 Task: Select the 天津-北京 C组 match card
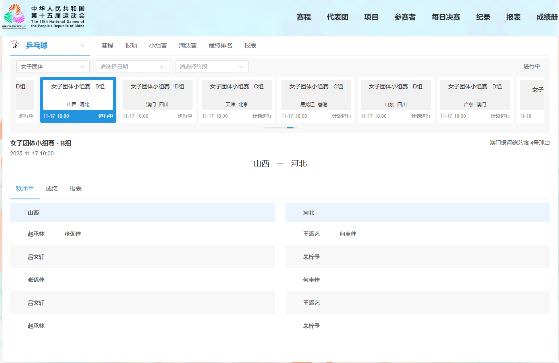tap(237, 100)
